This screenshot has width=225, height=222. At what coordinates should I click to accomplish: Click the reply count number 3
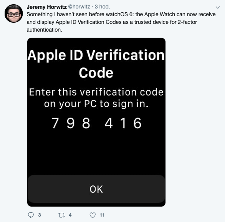tap(40, 215)
